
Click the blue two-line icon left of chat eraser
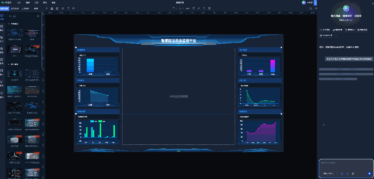click(348, 173)
